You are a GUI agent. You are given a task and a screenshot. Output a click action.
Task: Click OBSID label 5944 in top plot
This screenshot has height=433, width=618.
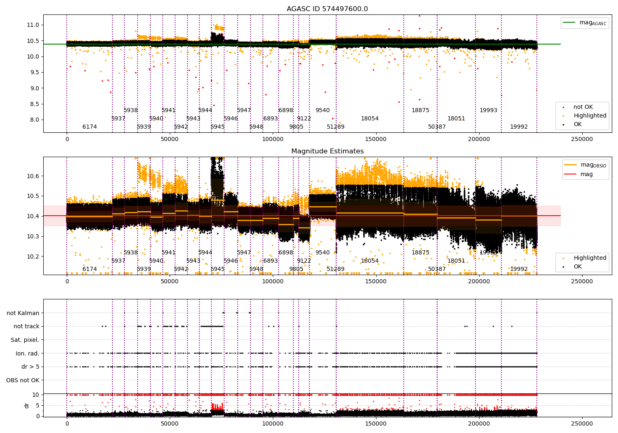coord(205,110)
